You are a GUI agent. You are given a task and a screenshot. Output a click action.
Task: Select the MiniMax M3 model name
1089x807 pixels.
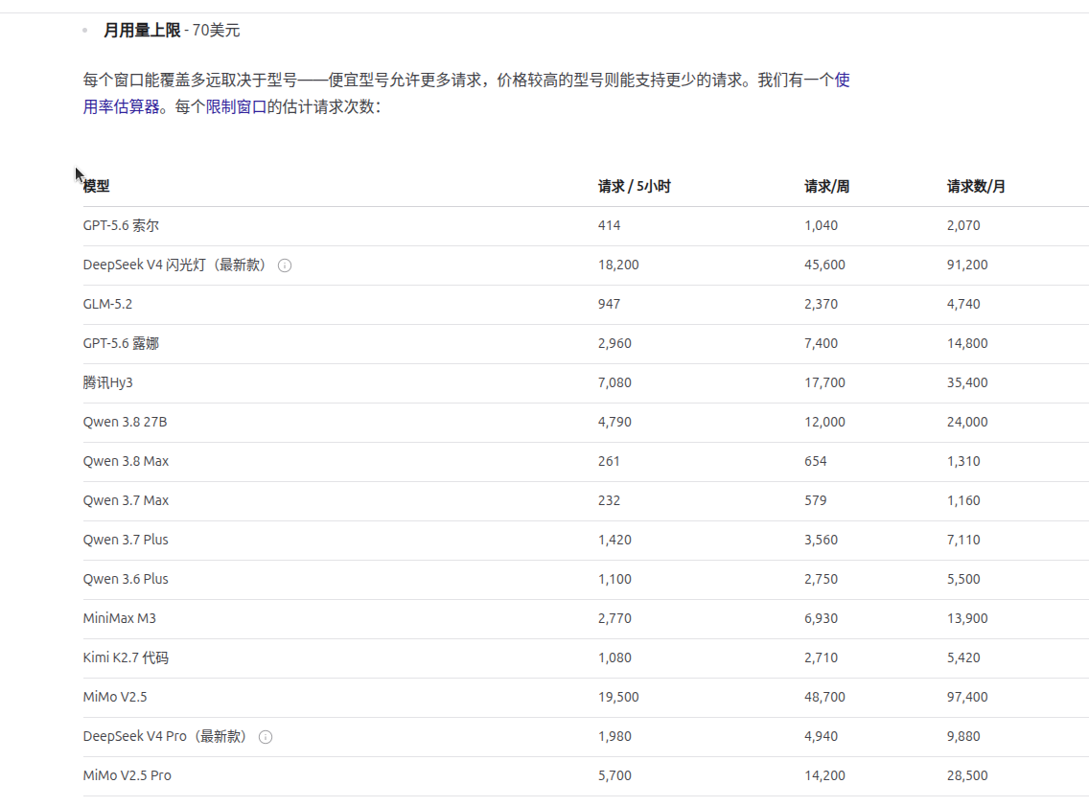pyautogui.click(x=120, y=618)
